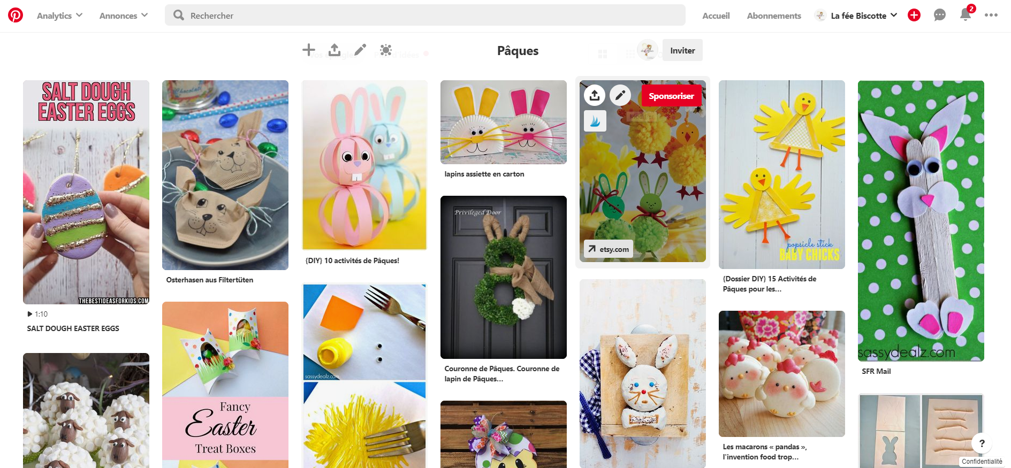Open the Salt Dough Easter Eggs pin image
Screen dimensions: 1011x468
(x=86, y=192)
